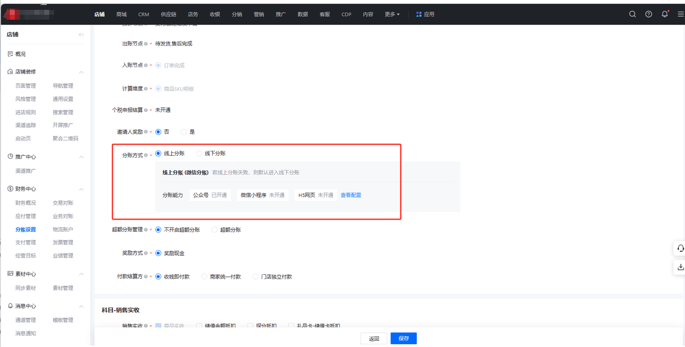Open the CDP top navigation tab
This screenshot has height=347, width=685.
point(346,14)
